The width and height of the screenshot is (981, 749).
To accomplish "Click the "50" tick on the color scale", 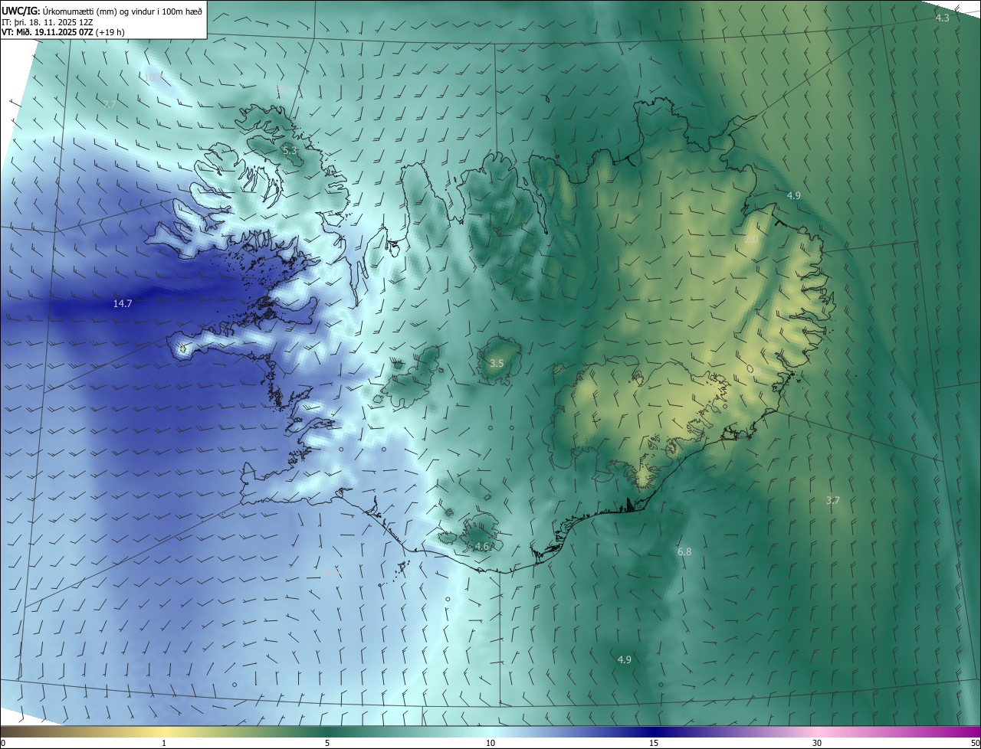I will tap(975, 743).
